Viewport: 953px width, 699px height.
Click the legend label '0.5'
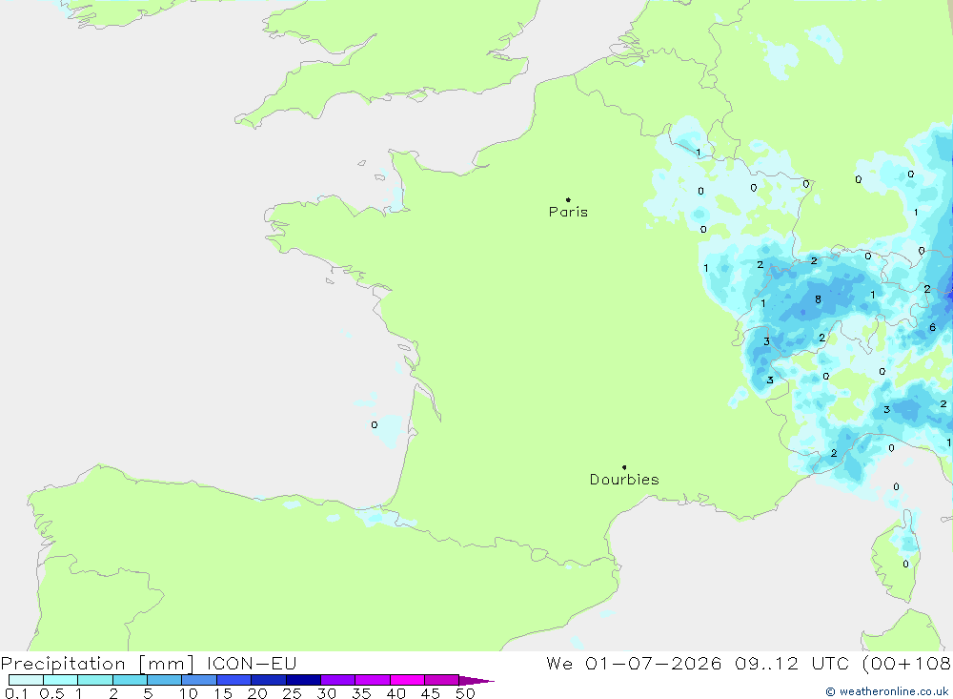coord(51,693)
